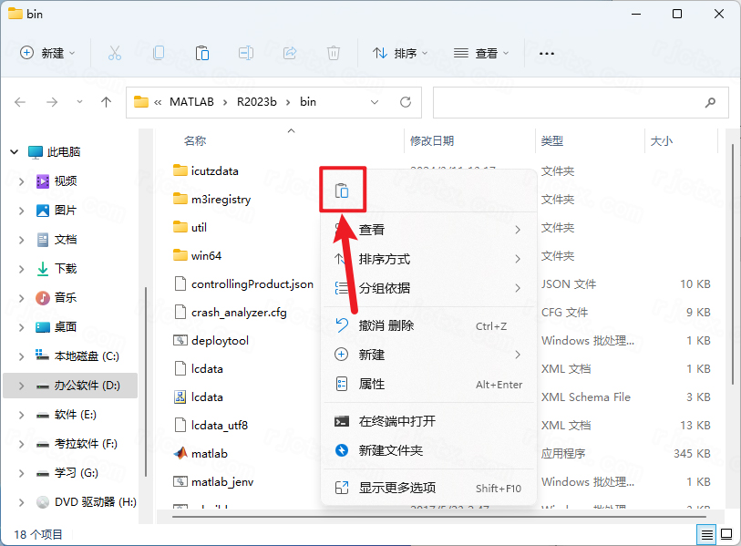
Task: Click the Share icon in toolbar
Action: tap(290, 53)
